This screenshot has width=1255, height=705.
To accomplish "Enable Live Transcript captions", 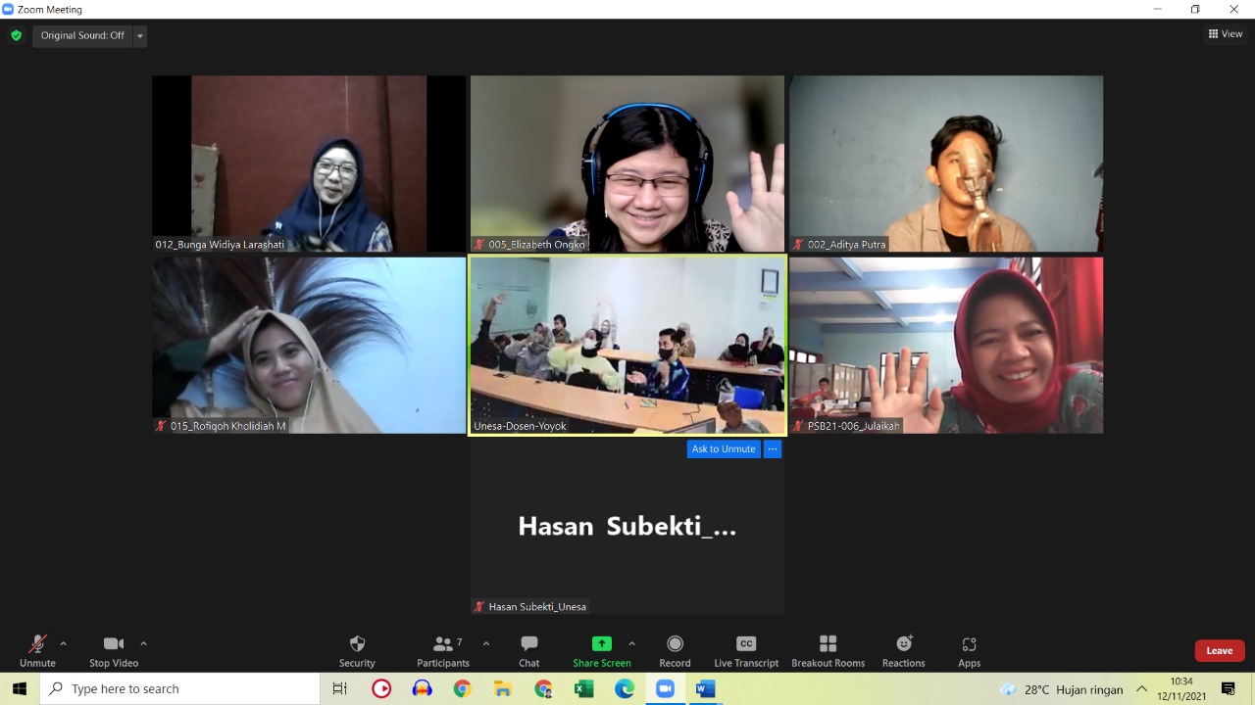I will click(x=745, y=650).
